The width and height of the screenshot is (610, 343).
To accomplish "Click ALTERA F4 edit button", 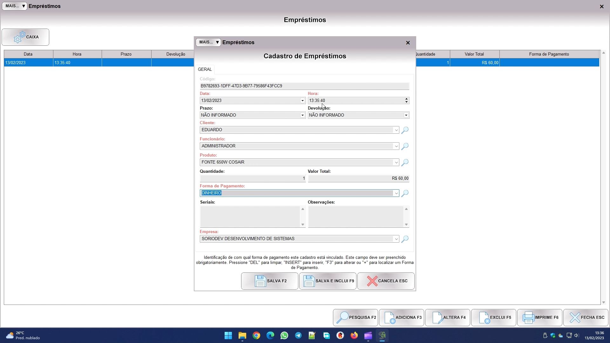I will (447, 318).
